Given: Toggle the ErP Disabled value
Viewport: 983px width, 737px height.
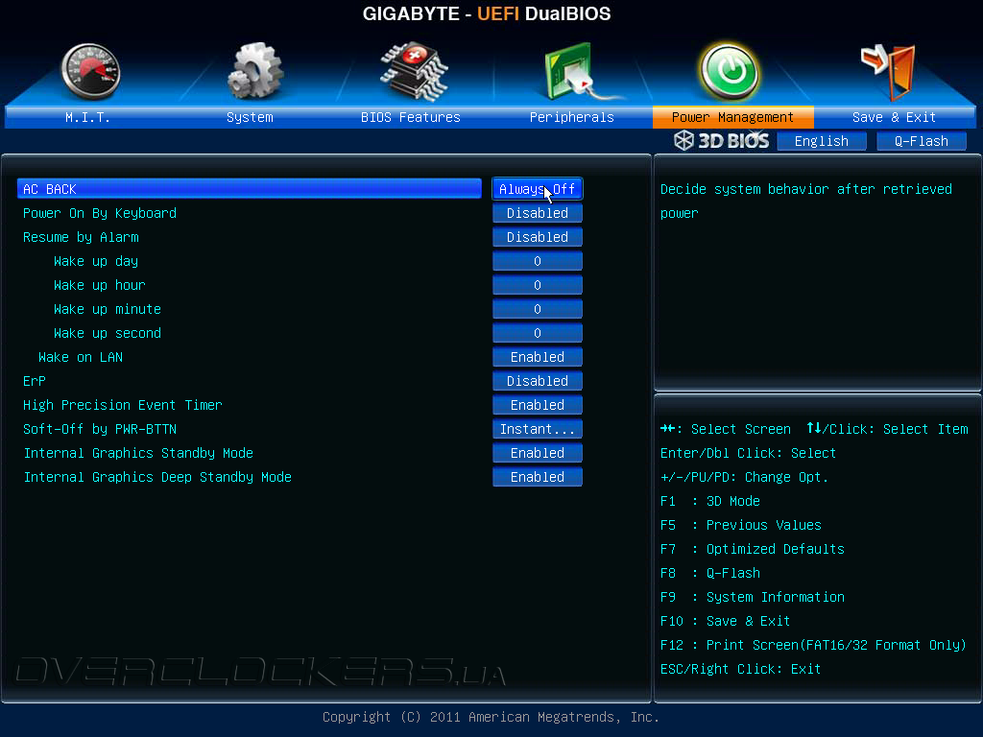Looking at the screenshot, I should (538, 381).
